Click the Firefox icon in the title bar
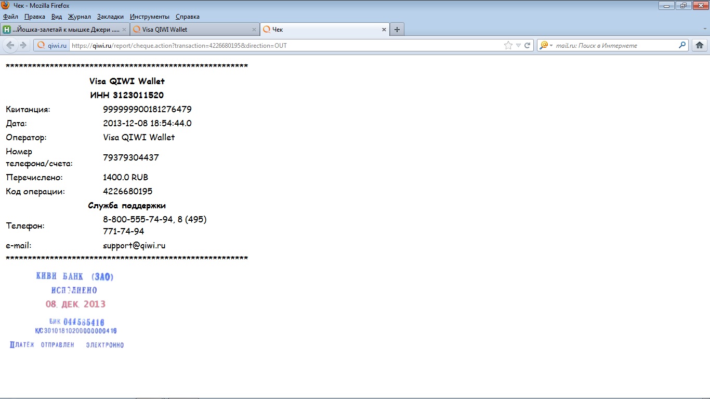 click(6, 5)
